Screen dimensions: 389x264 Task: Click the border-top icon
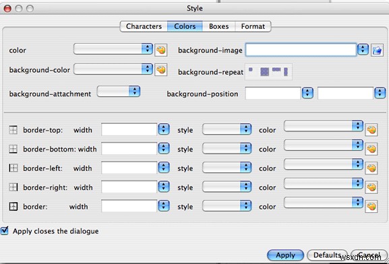(13, 130)
